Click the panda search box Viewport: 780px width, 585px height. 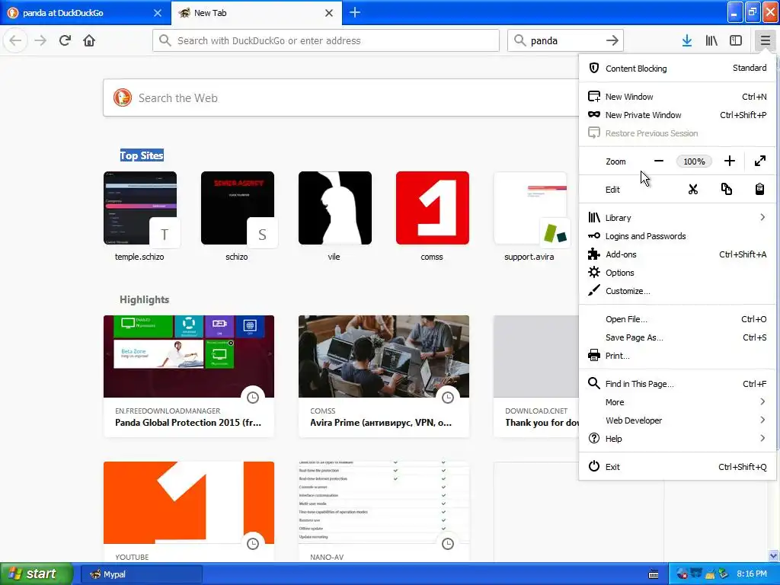565,40
